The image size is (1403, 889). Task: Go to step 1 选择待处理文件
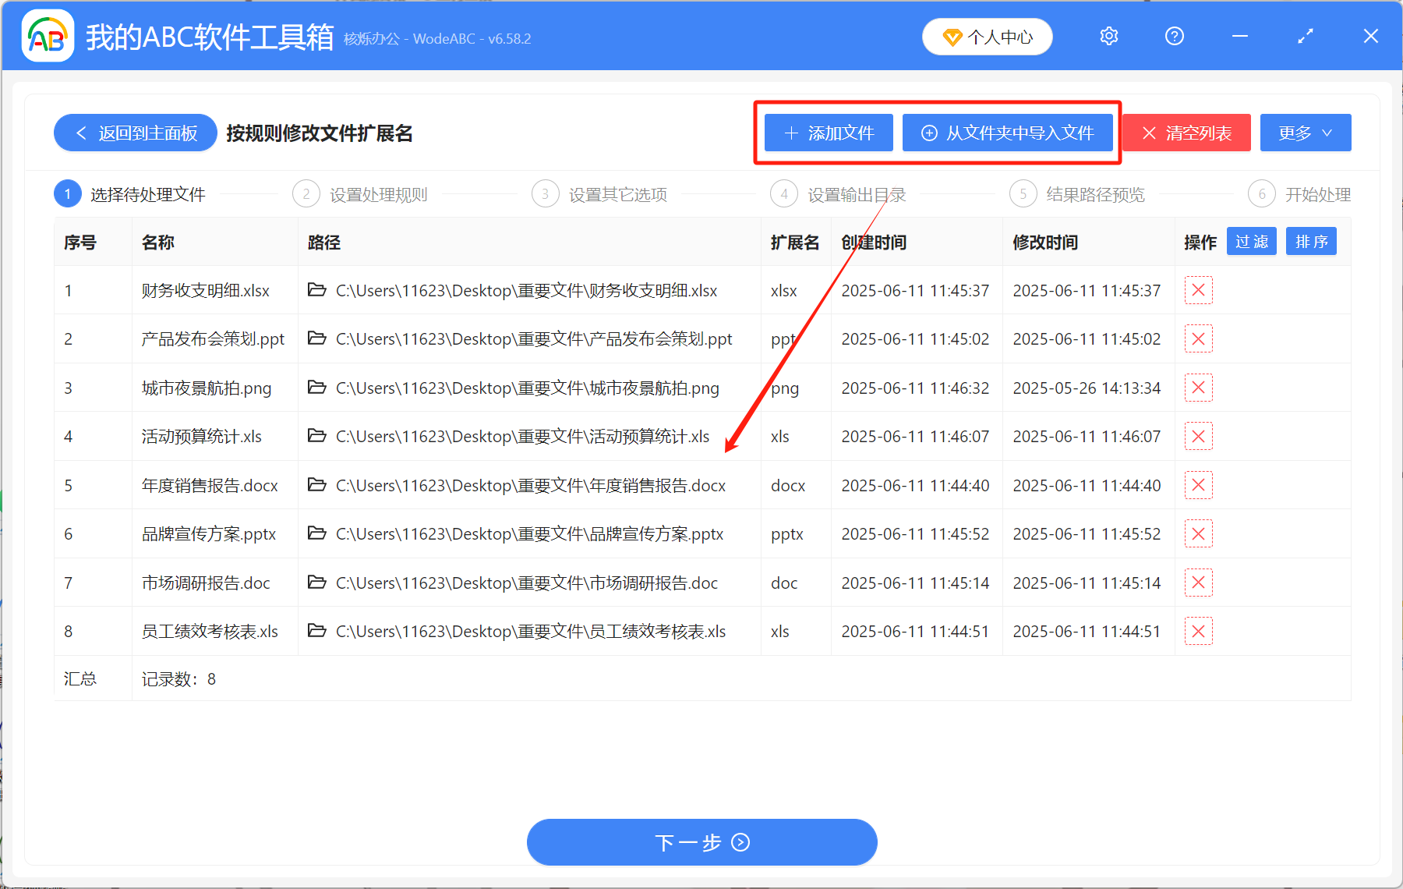130,194
